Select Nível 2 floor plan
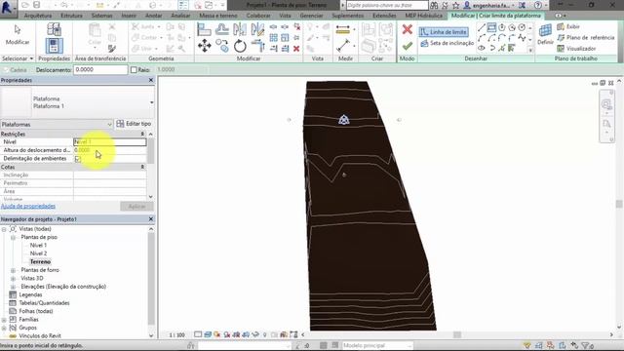The image size is (624, 351). (x=38, y=253)
